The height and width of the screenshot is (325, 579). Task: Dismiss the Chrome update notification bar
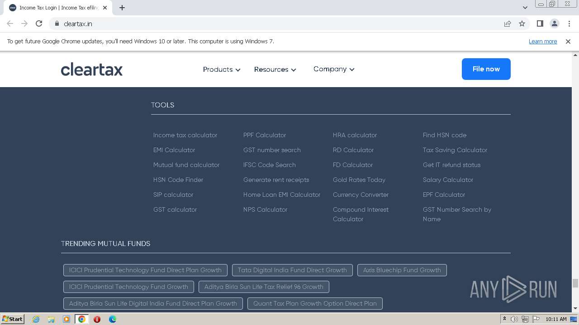pos(568,41)
